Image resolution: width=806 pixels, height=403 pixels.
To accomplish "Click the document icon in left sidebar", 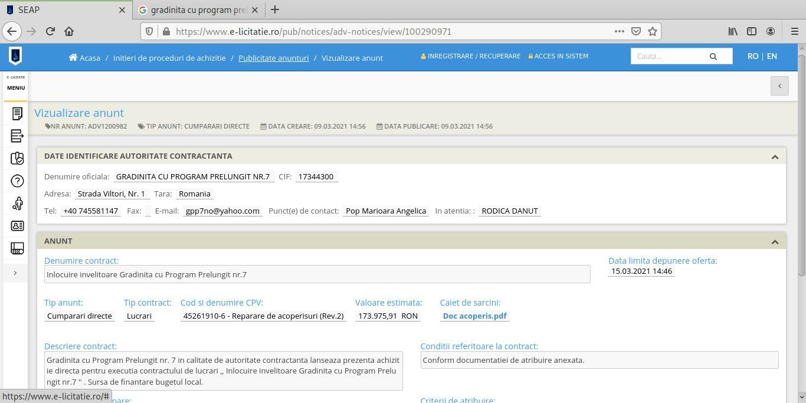I will coord(17,113).
